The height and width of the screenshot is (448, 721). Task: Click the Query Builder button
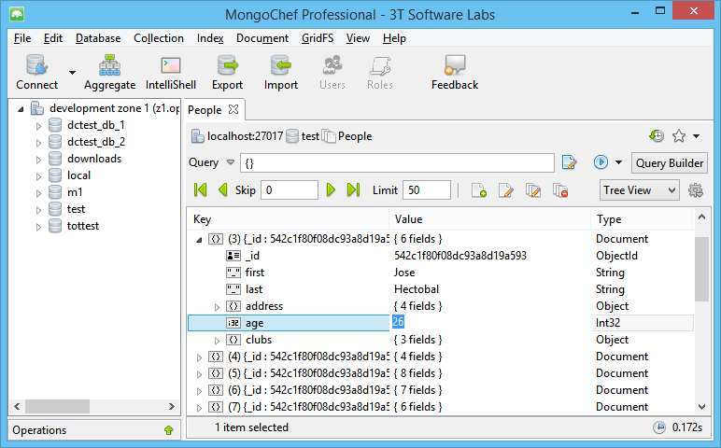(669, 162)
